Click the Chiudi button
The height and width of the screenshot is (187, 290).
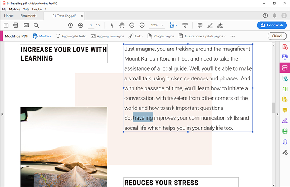click(277, 36)
